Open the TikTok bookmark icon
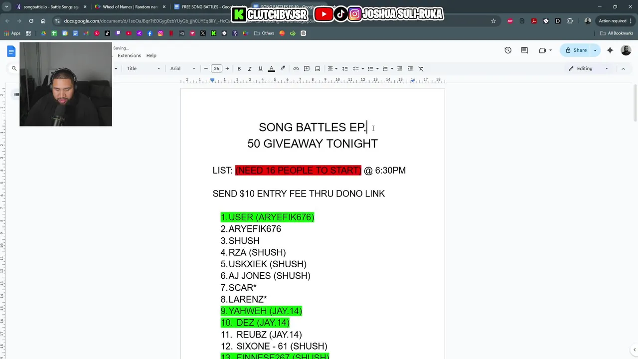Image resolution: width=638 pixels, height=359 pixels. pos(107,33)
